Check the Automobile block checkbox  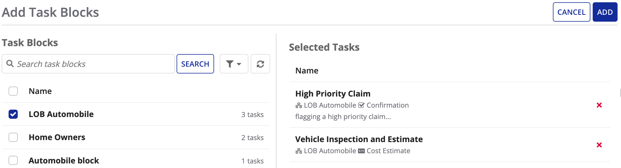13,160
